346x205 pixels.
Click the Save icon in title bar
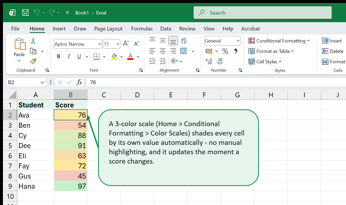(25, 13)
